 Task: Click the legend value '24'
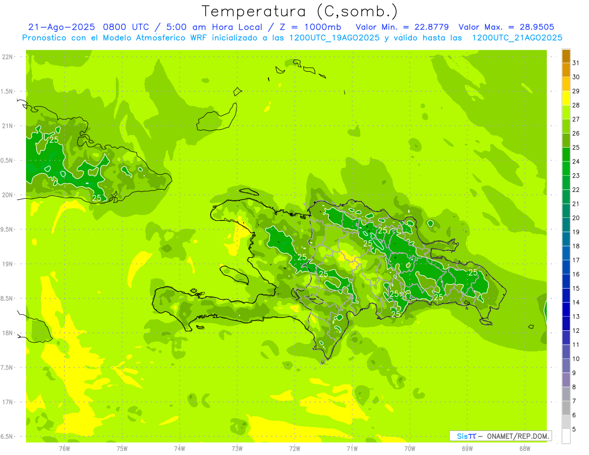pyautogui.click(x=576, y=161)
